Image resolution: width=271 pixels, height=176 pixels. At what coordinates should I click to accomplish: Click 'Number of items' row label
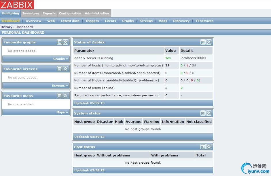click(117, 73)
